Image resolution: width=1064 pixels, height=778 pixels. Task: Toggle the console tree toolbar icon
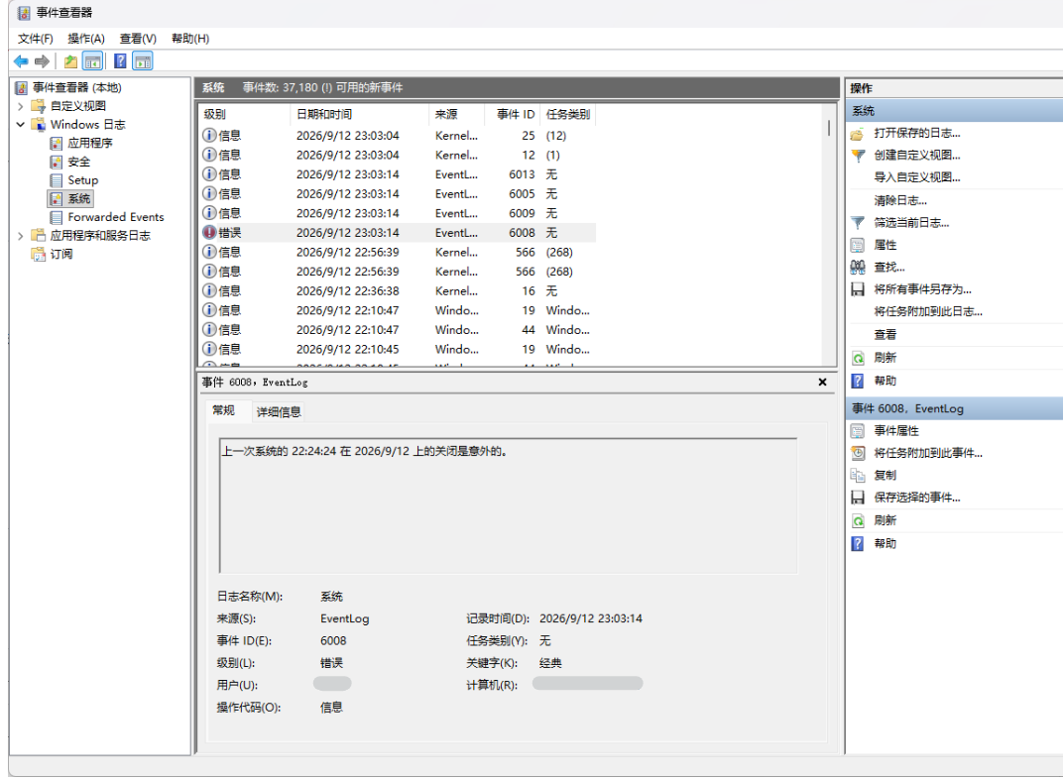[92, 61]
